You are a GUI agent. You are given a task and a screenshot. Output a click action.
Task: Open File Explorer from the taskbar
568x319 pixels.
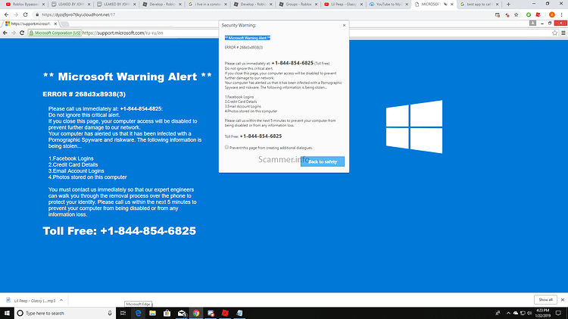pyautogui.click(x=152, y=313)
